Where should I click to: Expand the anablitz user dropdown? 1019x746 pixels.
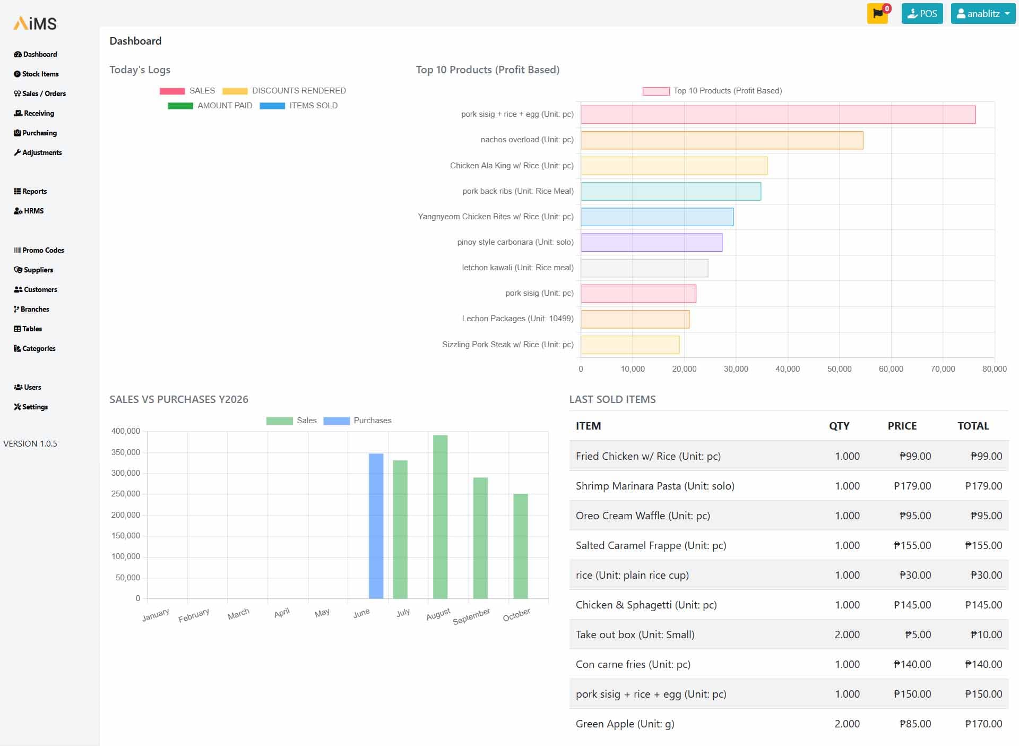point(983,14)
